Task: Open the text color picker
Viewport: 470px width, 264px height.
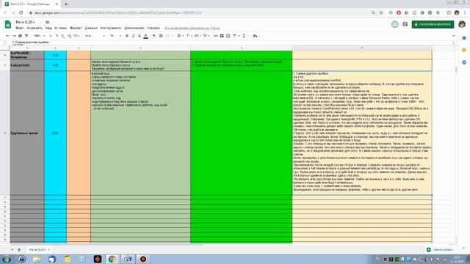Action: coord(145,36)
